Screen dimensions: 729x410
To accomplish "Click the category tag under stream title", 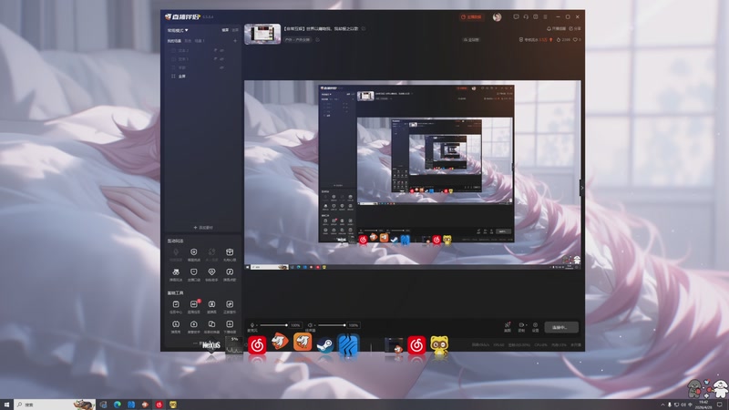I will click(298, 40).
